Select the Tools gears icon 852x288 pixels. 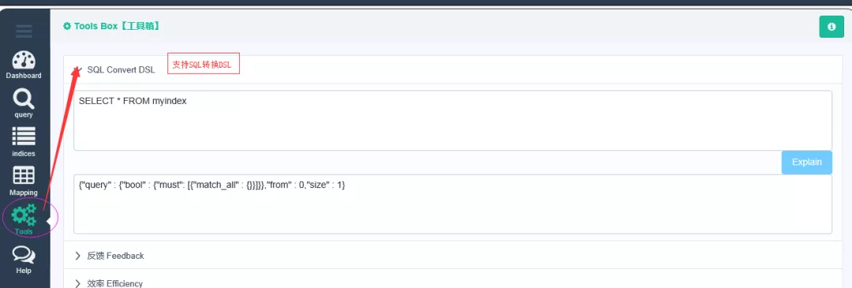24,215
